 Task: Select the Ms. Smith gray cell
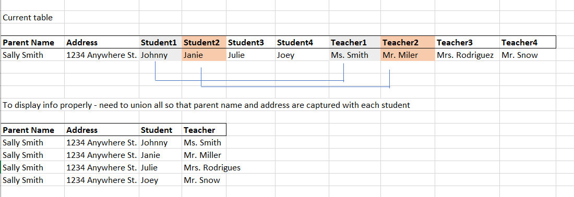click(355, 55)
